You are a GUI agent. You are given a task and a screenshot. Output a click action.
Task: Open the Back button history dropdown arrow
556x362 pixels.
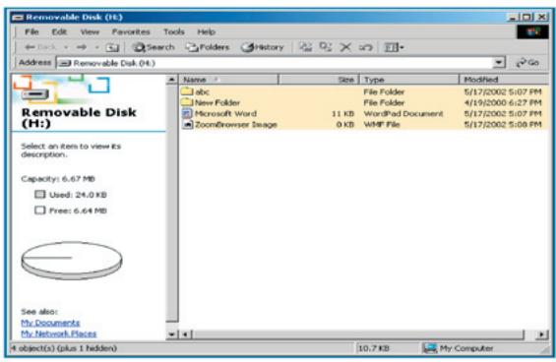[x=66, y=47]
